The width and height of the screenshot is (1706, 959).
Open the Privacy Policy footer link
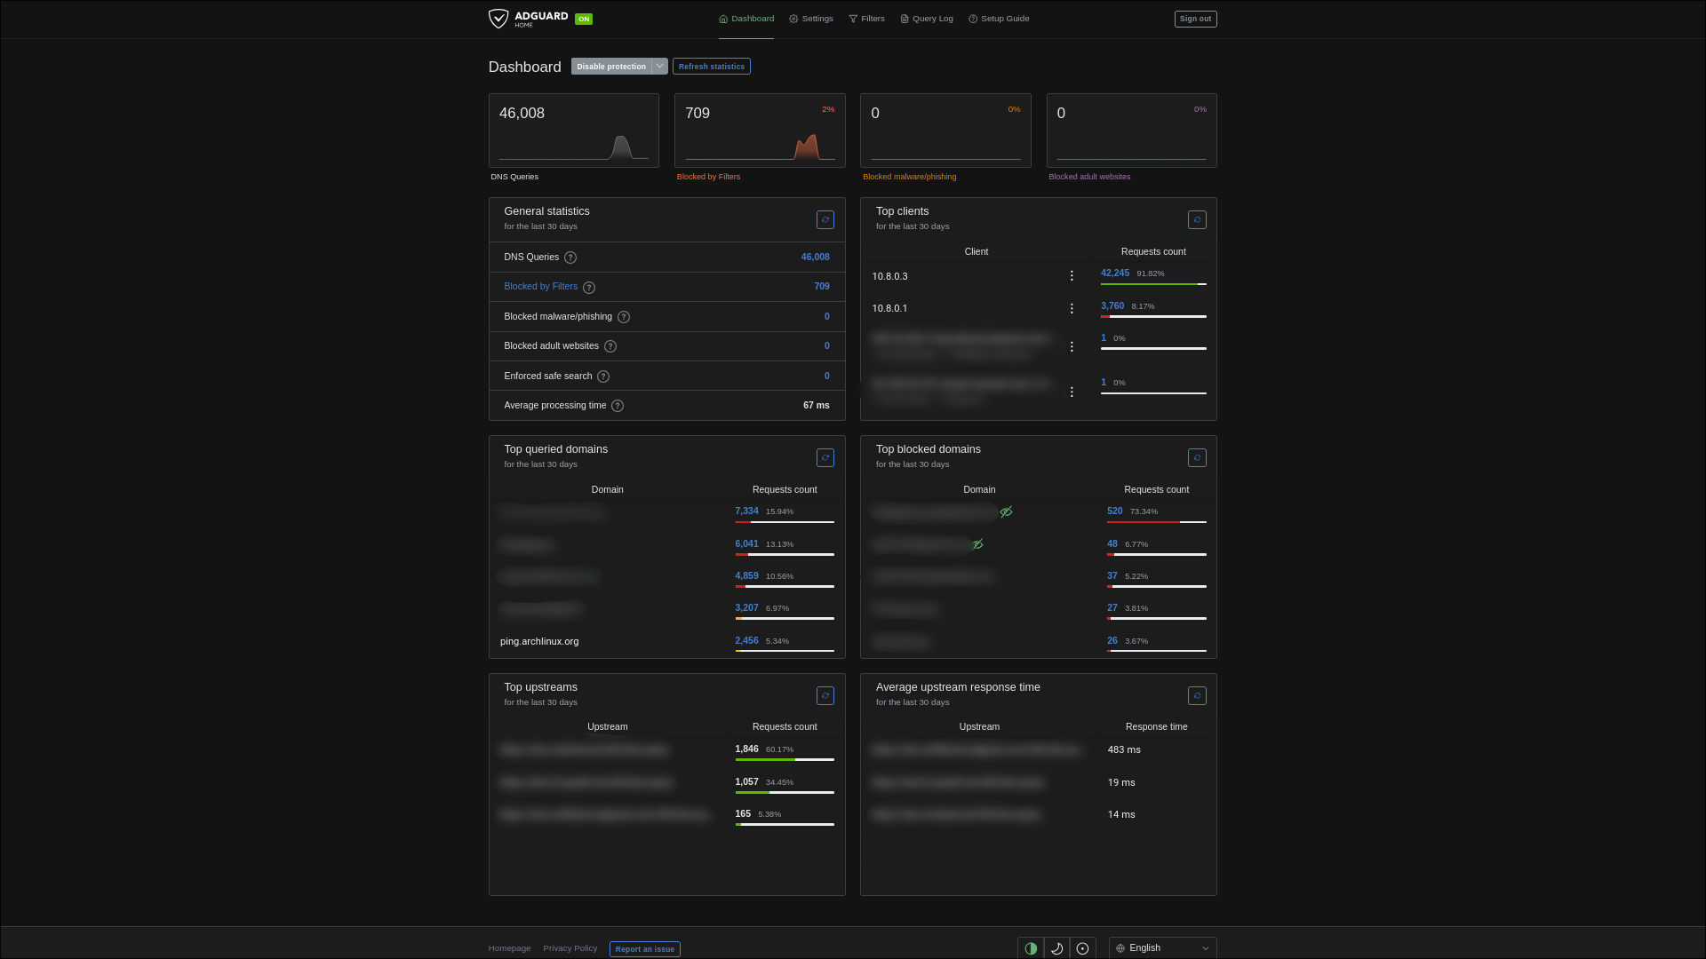(x=570, y=948)
